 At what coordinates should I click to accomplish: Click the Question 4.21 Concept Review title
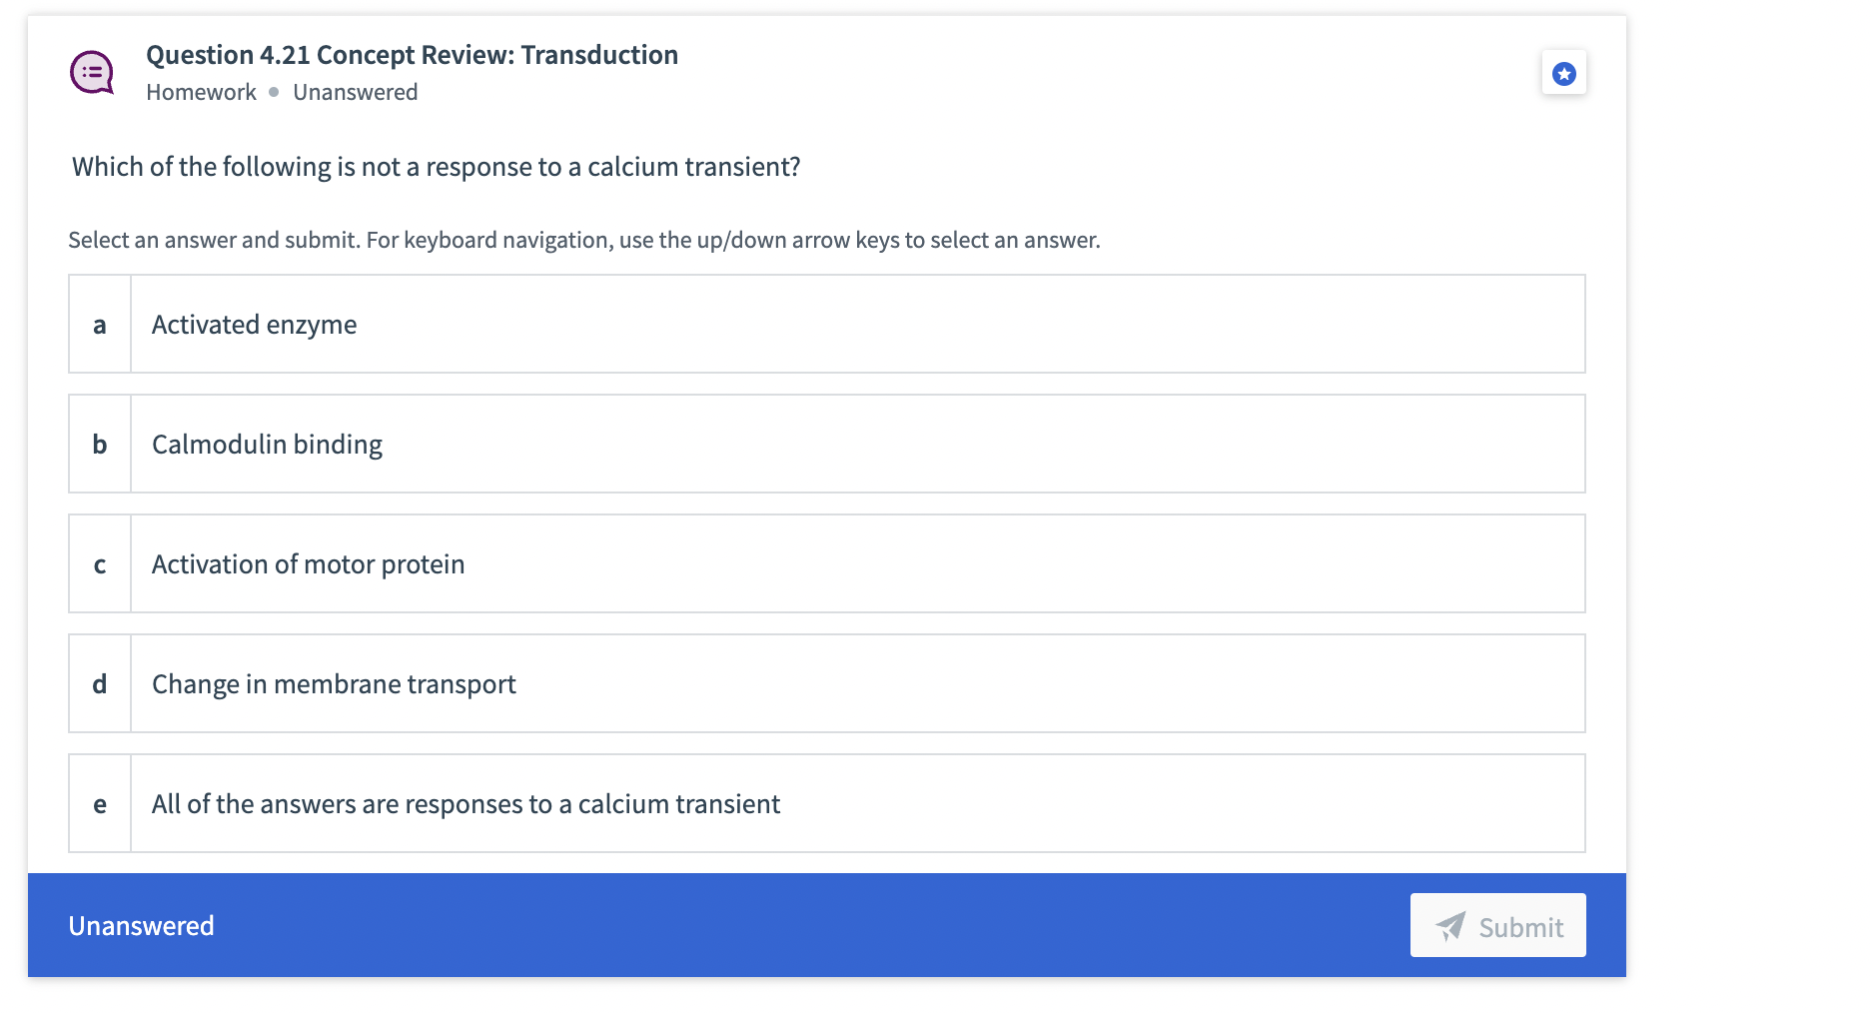tap(412, 55)
